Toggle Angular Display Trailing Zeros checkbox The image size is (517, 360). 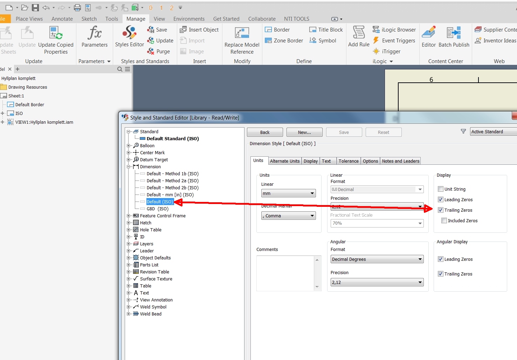pos(441,274)
